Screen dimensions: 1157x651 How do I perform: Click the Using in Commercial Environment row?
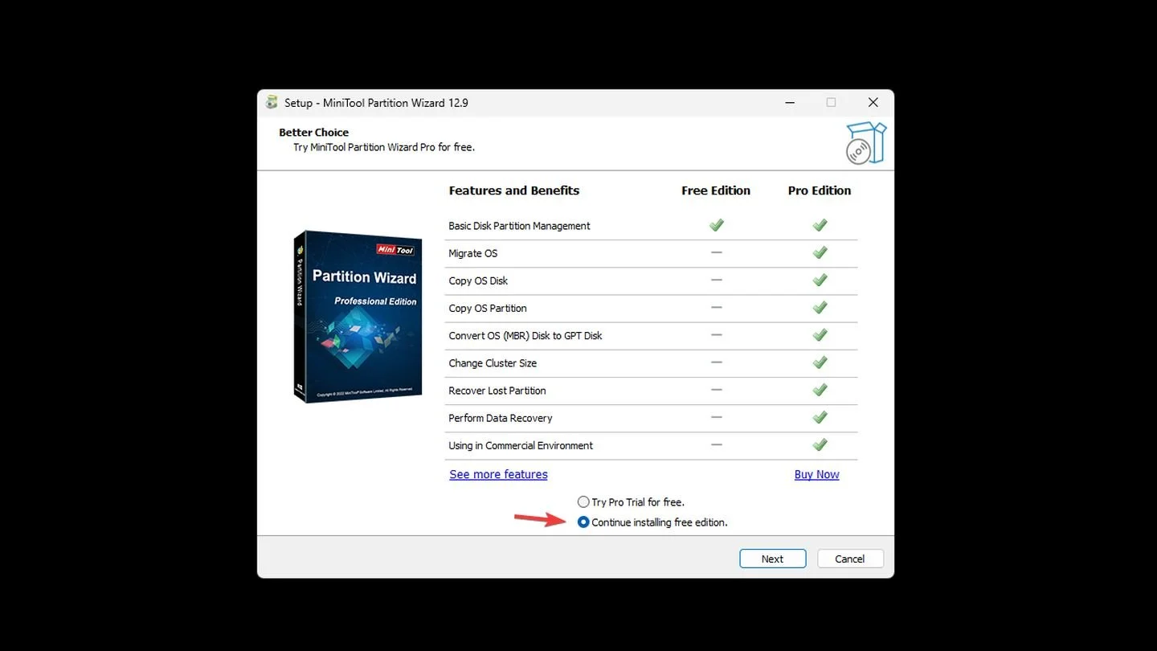coord(652,445)
